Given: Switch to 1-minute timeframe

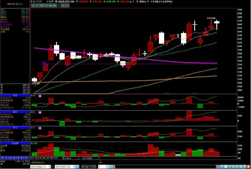Looking at the screenshot, I should click(x=33, y=5).
